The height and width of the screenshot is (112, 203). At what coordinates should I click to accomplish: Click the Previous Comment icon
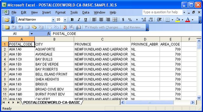tap(14, 27)
